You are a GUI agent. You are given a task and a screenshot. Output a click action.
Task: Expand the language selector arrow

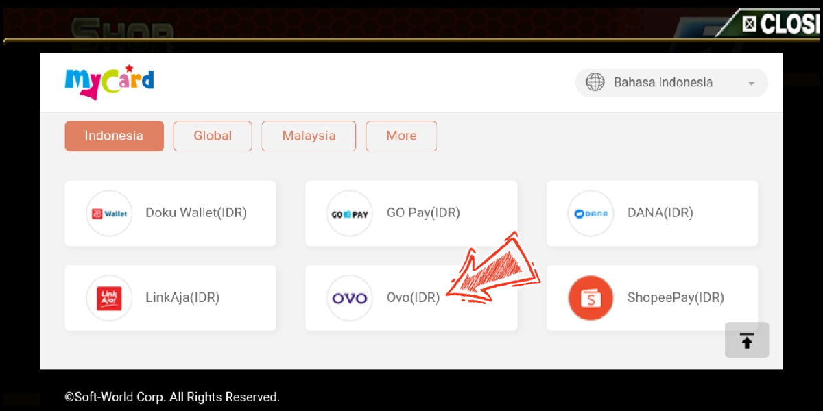(751, 84)
